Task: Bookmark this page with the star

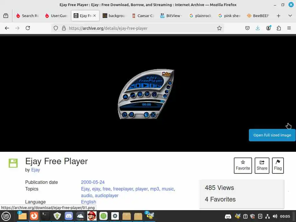Action: pos(219,28)
